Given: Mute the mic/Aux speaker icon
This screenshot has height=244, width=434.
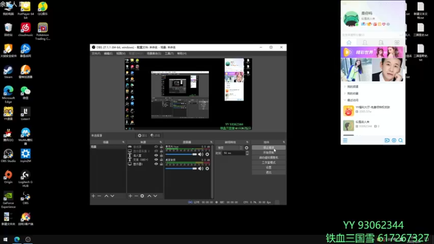Looking at the screenshot, I should (201, 155).
